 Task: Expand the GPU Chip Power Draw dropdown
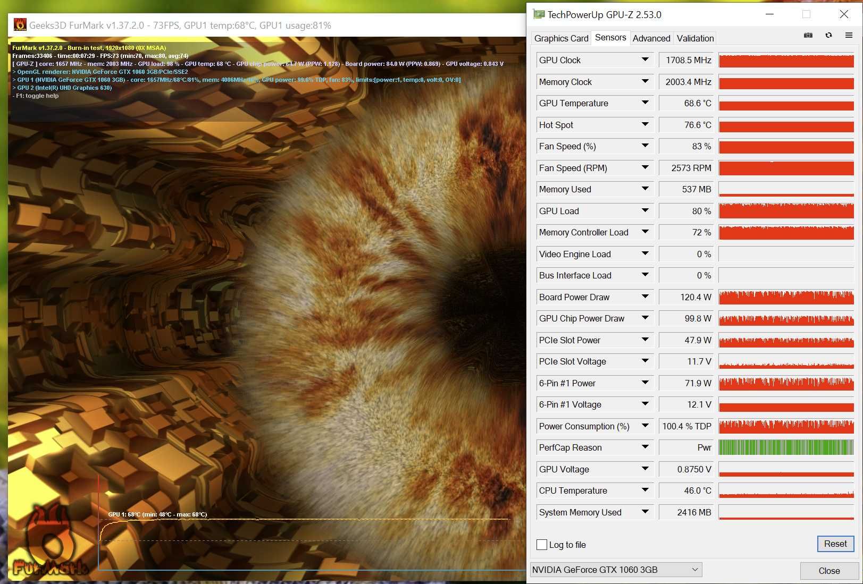coord(645,318)
